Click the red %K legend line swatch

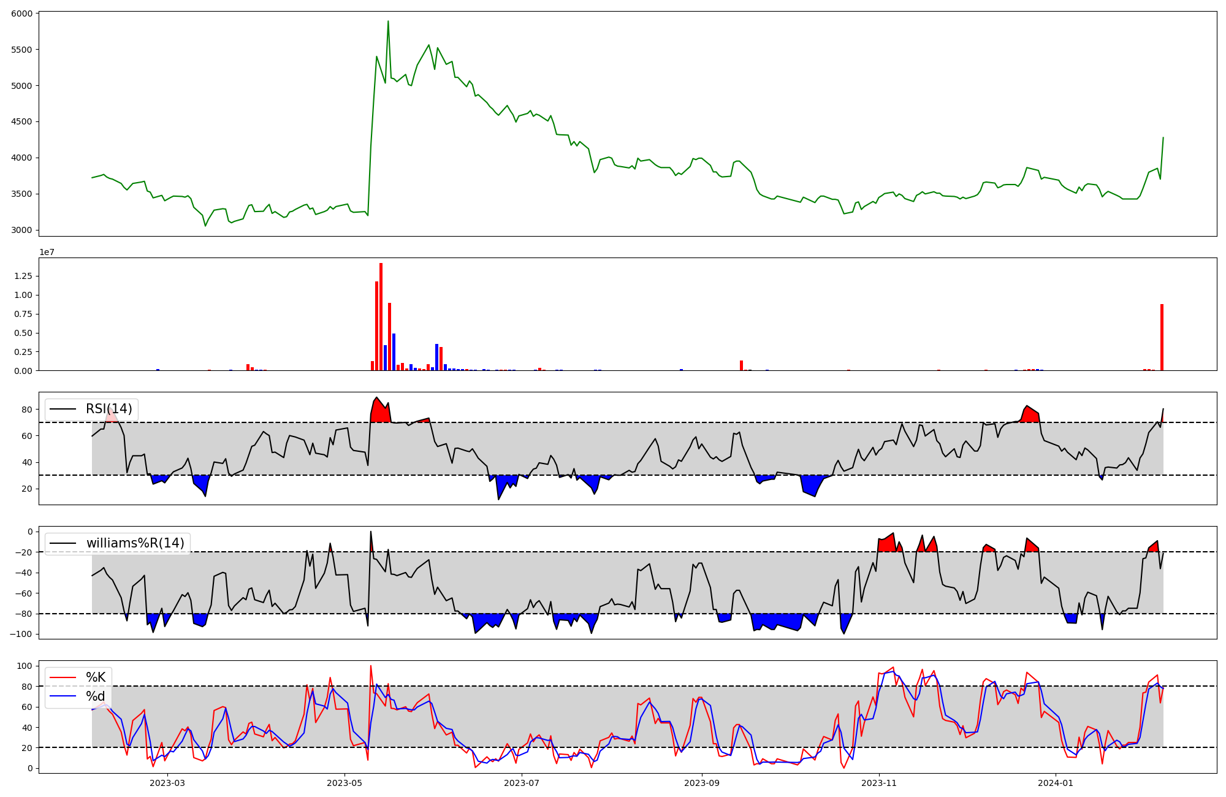[x=63, y=677]
